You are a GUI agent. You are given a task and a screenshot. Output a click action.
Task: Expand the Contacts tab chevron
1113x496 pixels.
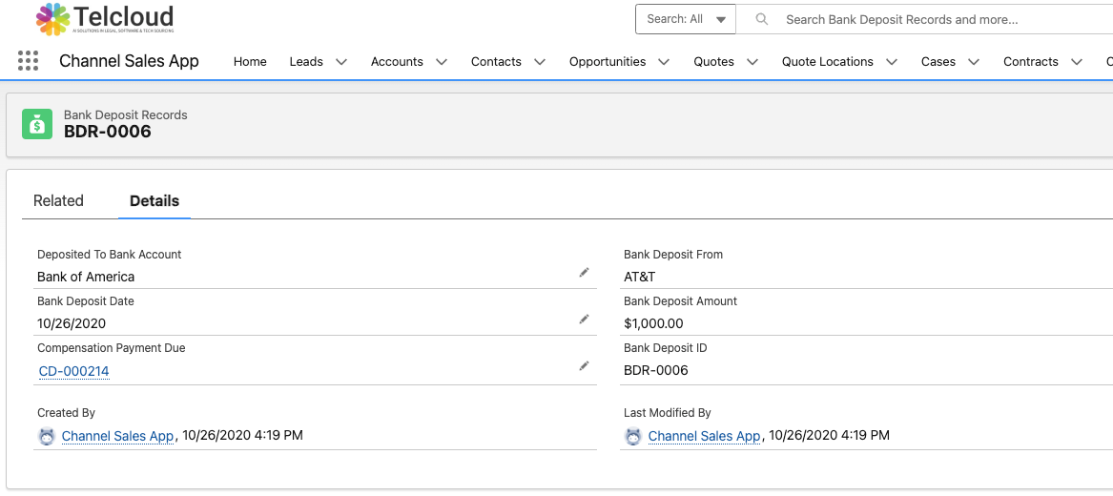coord(540,62)
